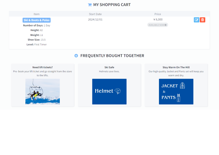Click the info icon in Available Now badge
The image size is (219, 155).
click(x=165, y=25)
